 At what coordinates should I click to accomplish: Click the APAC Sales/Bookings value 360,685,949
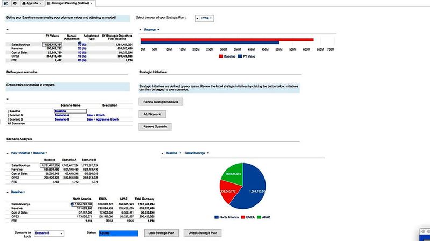[126, 204]
